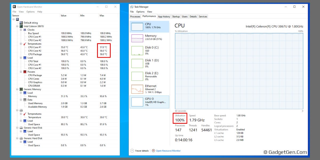
Task: Click the Processes count 147
Action: click(x=178, y=130)
